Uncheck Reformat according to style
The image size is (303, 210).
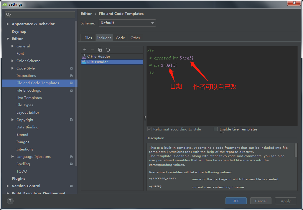click(149, 129)
